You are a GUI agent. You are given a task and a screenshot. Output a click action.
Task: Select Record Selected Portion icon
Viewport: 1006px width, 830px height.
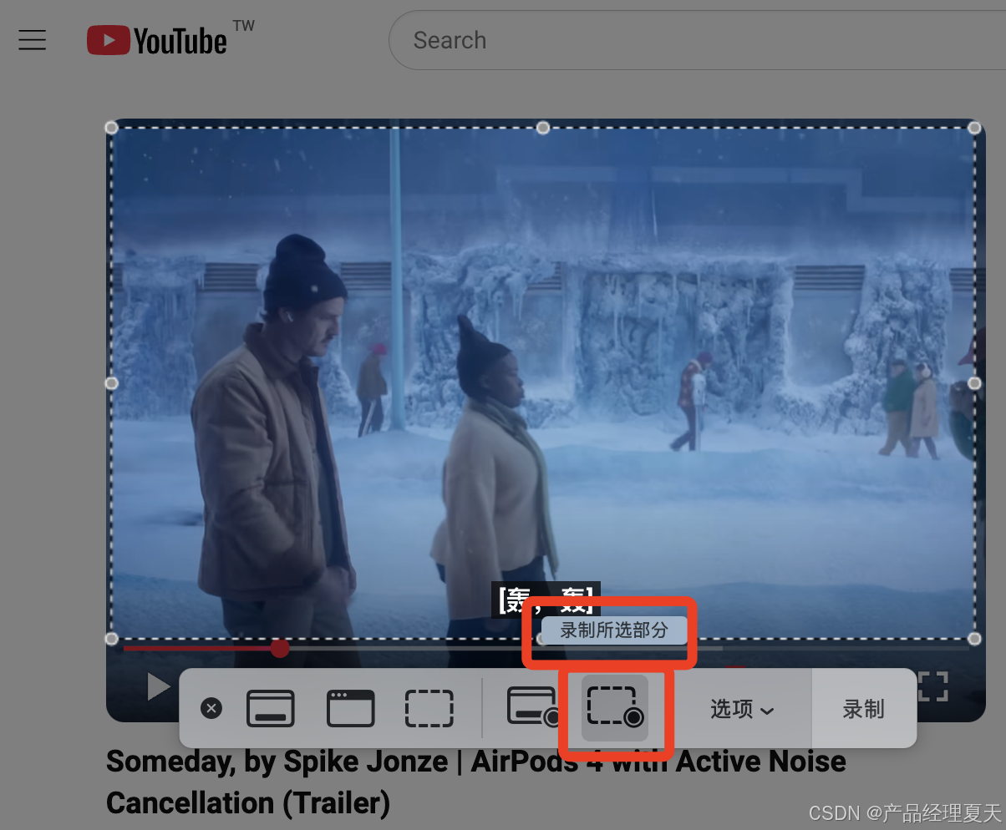(x=615, y=707)
